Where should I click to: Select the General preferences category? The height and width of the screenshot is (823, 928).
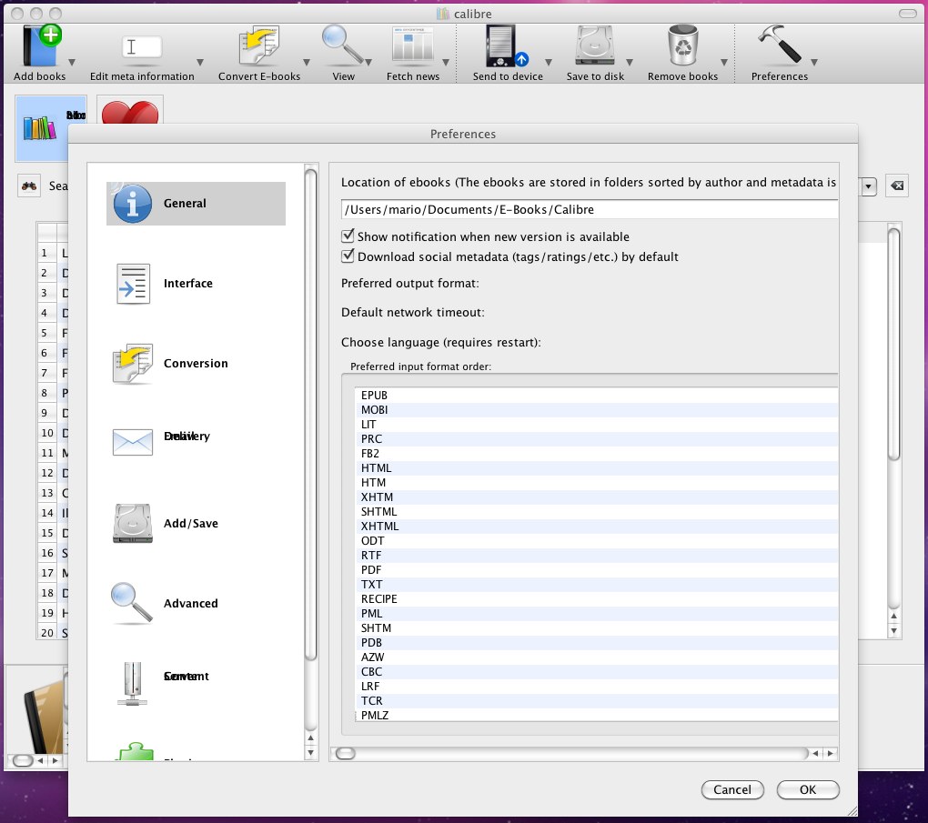click(196, 204)
